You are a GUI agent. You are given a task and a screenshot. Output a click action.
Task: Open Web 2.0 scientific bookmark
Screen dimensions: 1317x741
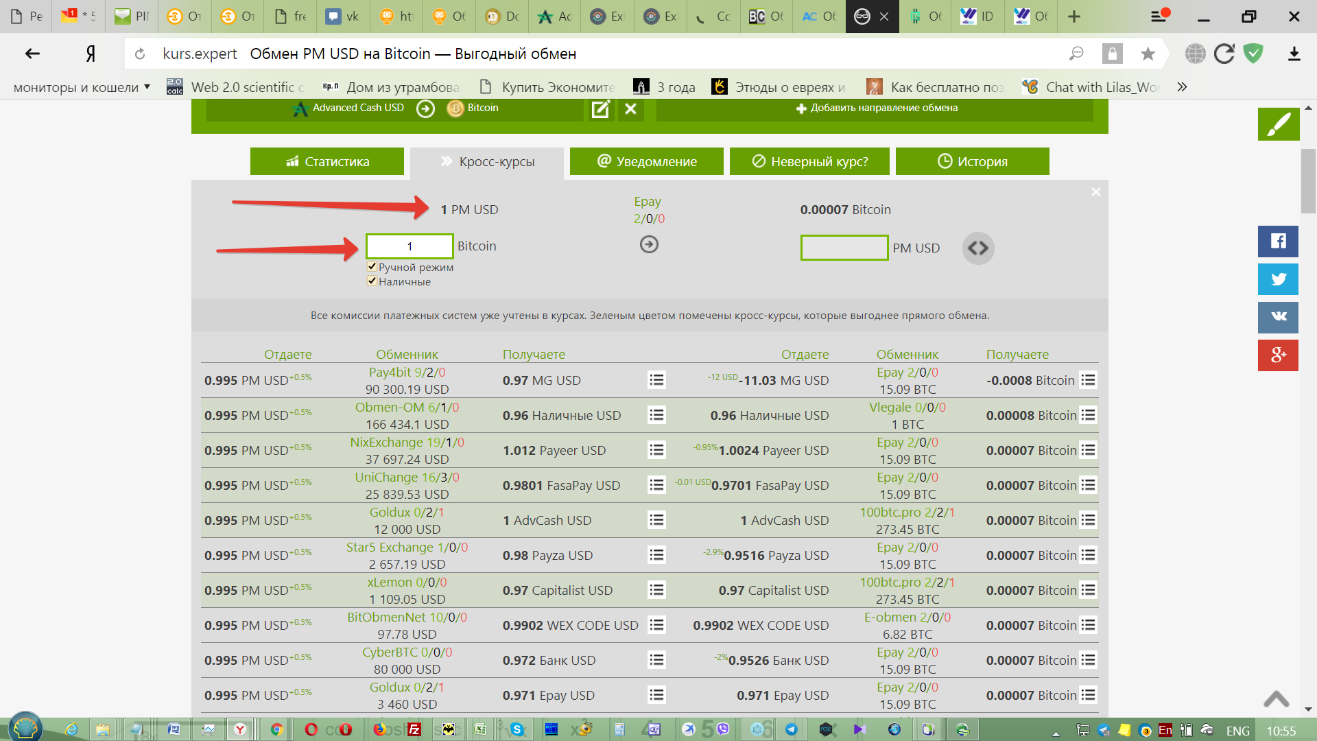pos(237,87)
